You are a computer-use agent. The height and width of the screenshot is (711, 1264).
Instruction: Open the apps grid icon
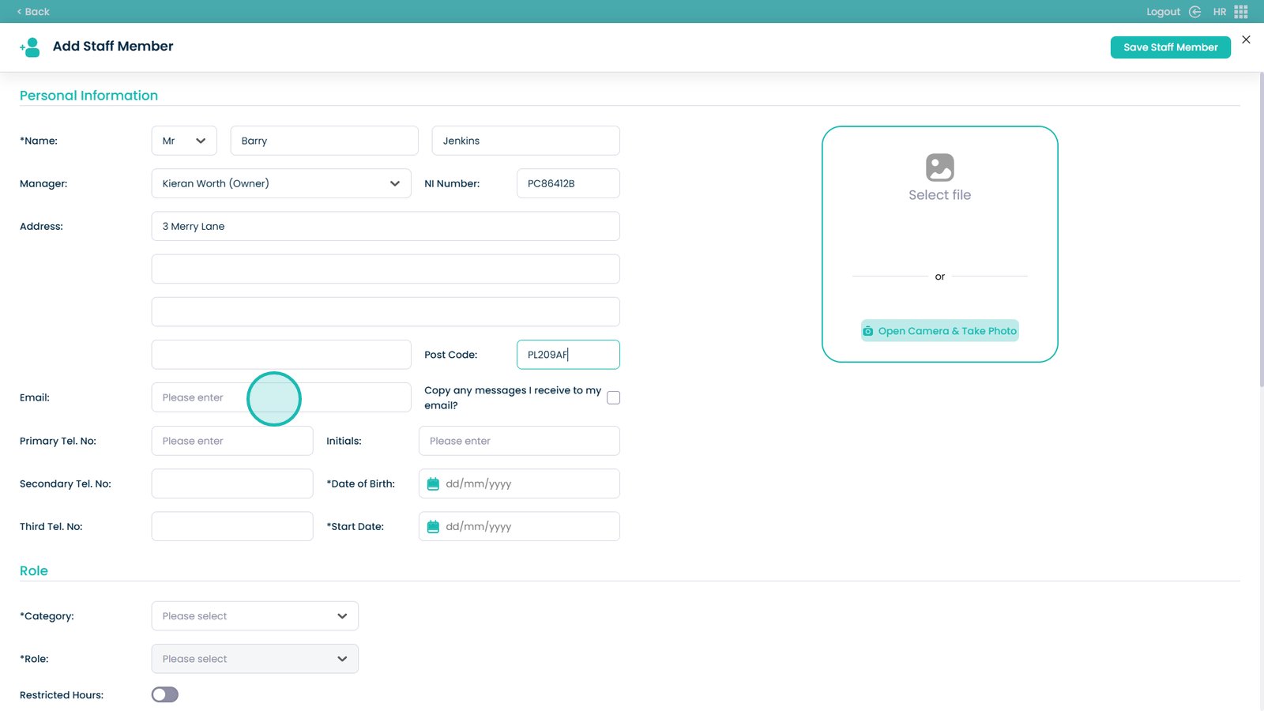click(1241, 12)
